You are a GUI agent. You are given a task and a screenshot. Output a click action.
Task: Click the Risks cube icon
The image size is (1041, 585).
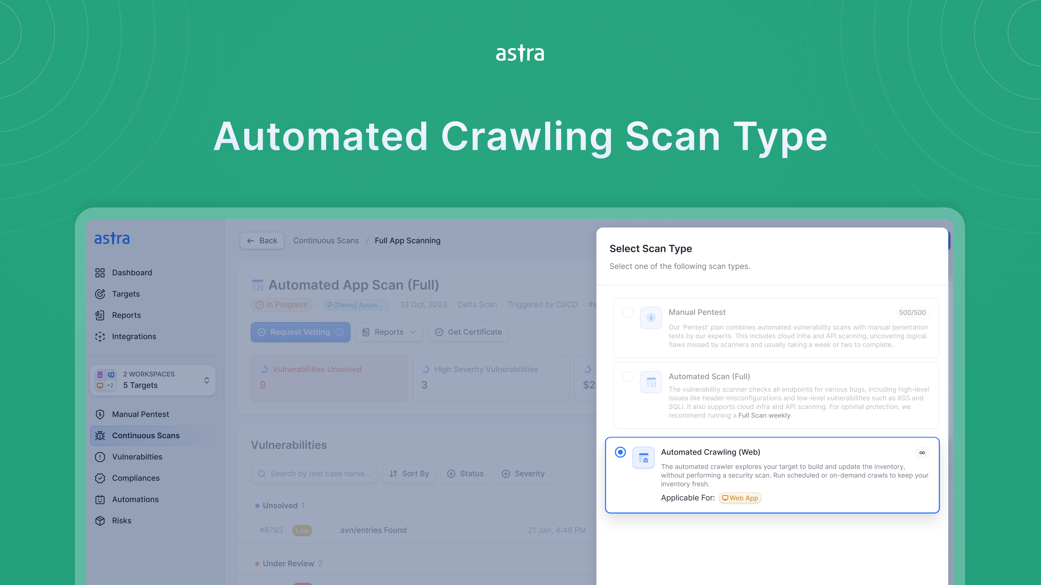tap(100, 521)
